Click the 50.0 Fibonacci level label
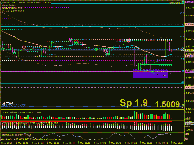Screen dimensions: 194x145 coord(182,36)
